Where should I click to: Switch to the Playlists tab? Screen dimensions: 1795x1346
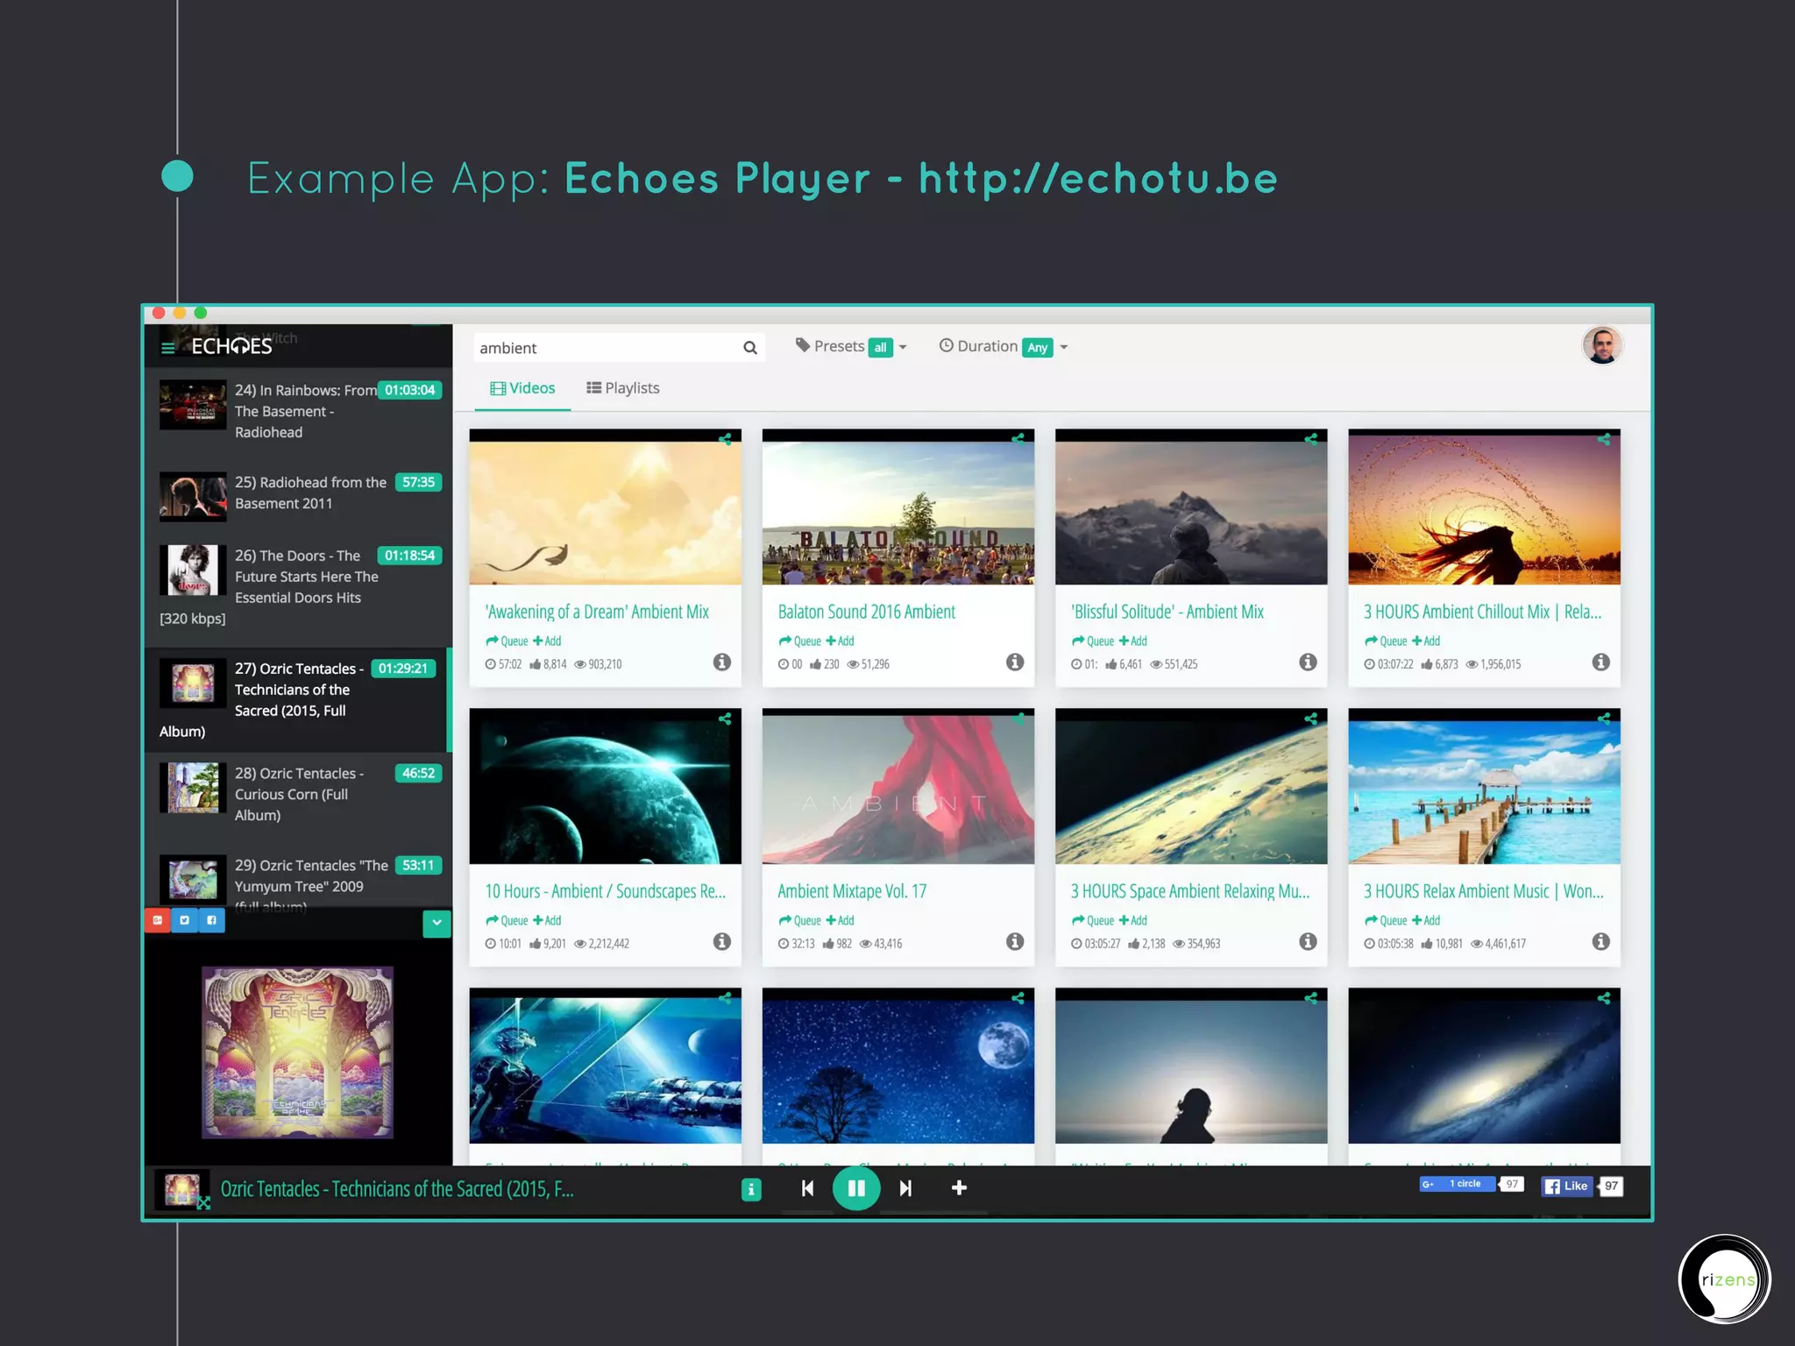coord(623,388)
